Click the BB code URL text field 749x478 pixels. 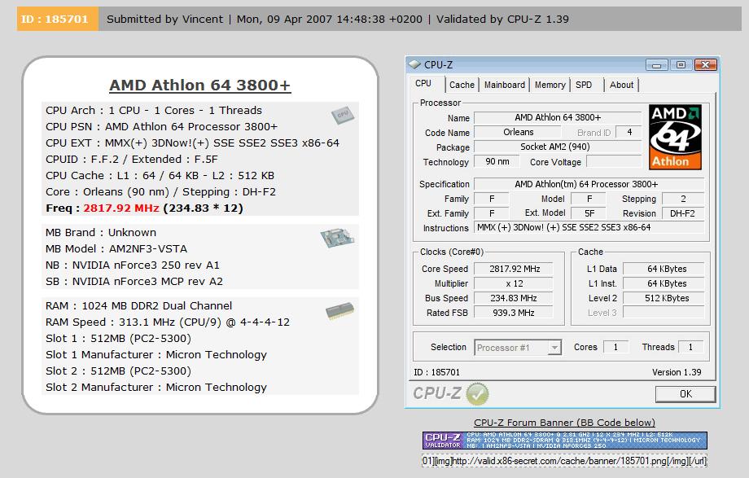(564, 461)
